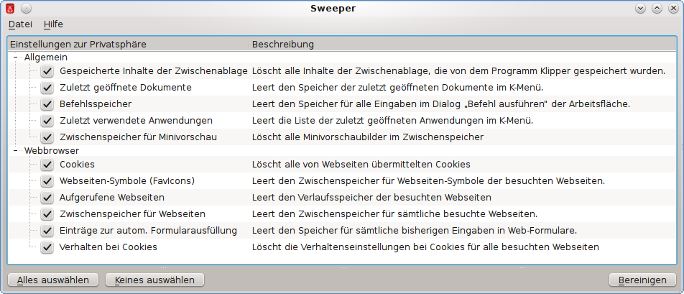Uncheck Zuletzt geöffnete Dokumente checkbox
This screenshot has height=294, width=684.
[47, 88]
